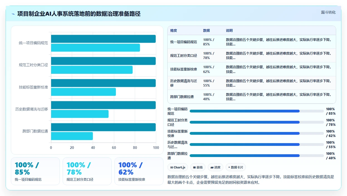
Task: Click the dark bar for 规范工时分类口径
Action: (x=103, y=61)
